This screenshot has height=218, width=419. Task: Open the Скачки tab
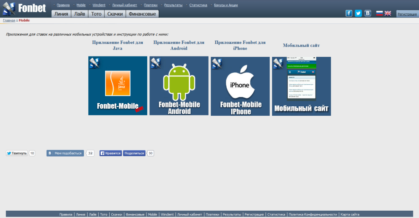115,14
